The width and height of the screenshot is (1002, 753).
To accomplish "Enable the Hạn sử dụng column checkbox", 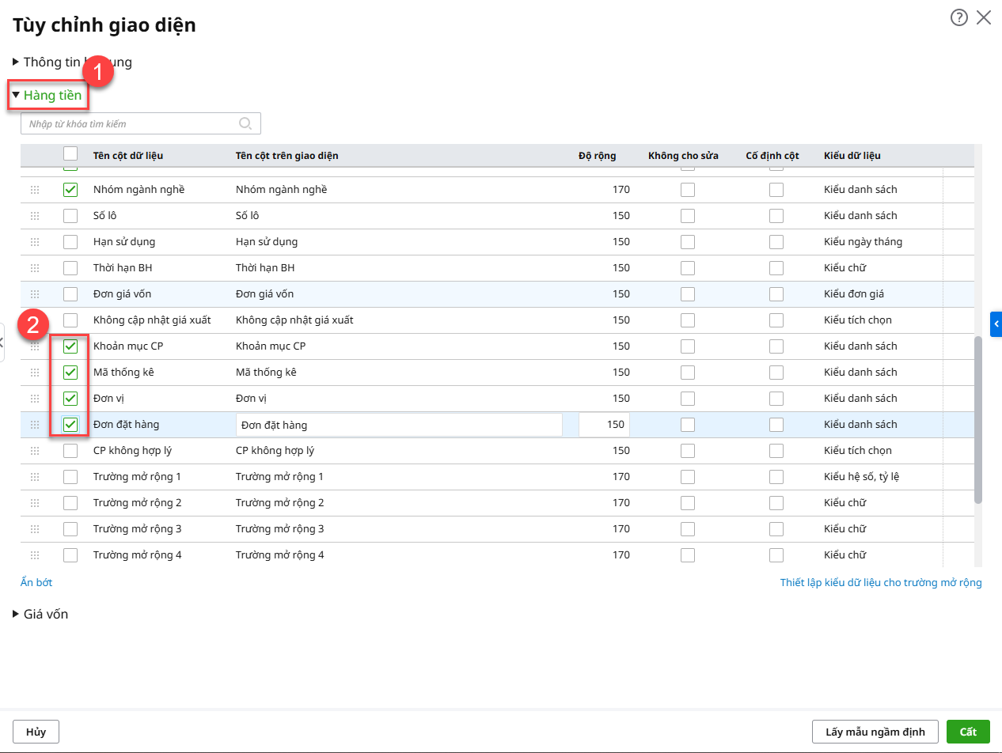I will click(70, 242).
